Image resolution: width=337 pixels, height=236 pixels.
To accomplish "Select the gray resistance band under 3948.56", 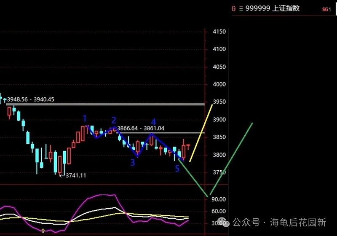I will pyautogui.click(x=105, y=105).
